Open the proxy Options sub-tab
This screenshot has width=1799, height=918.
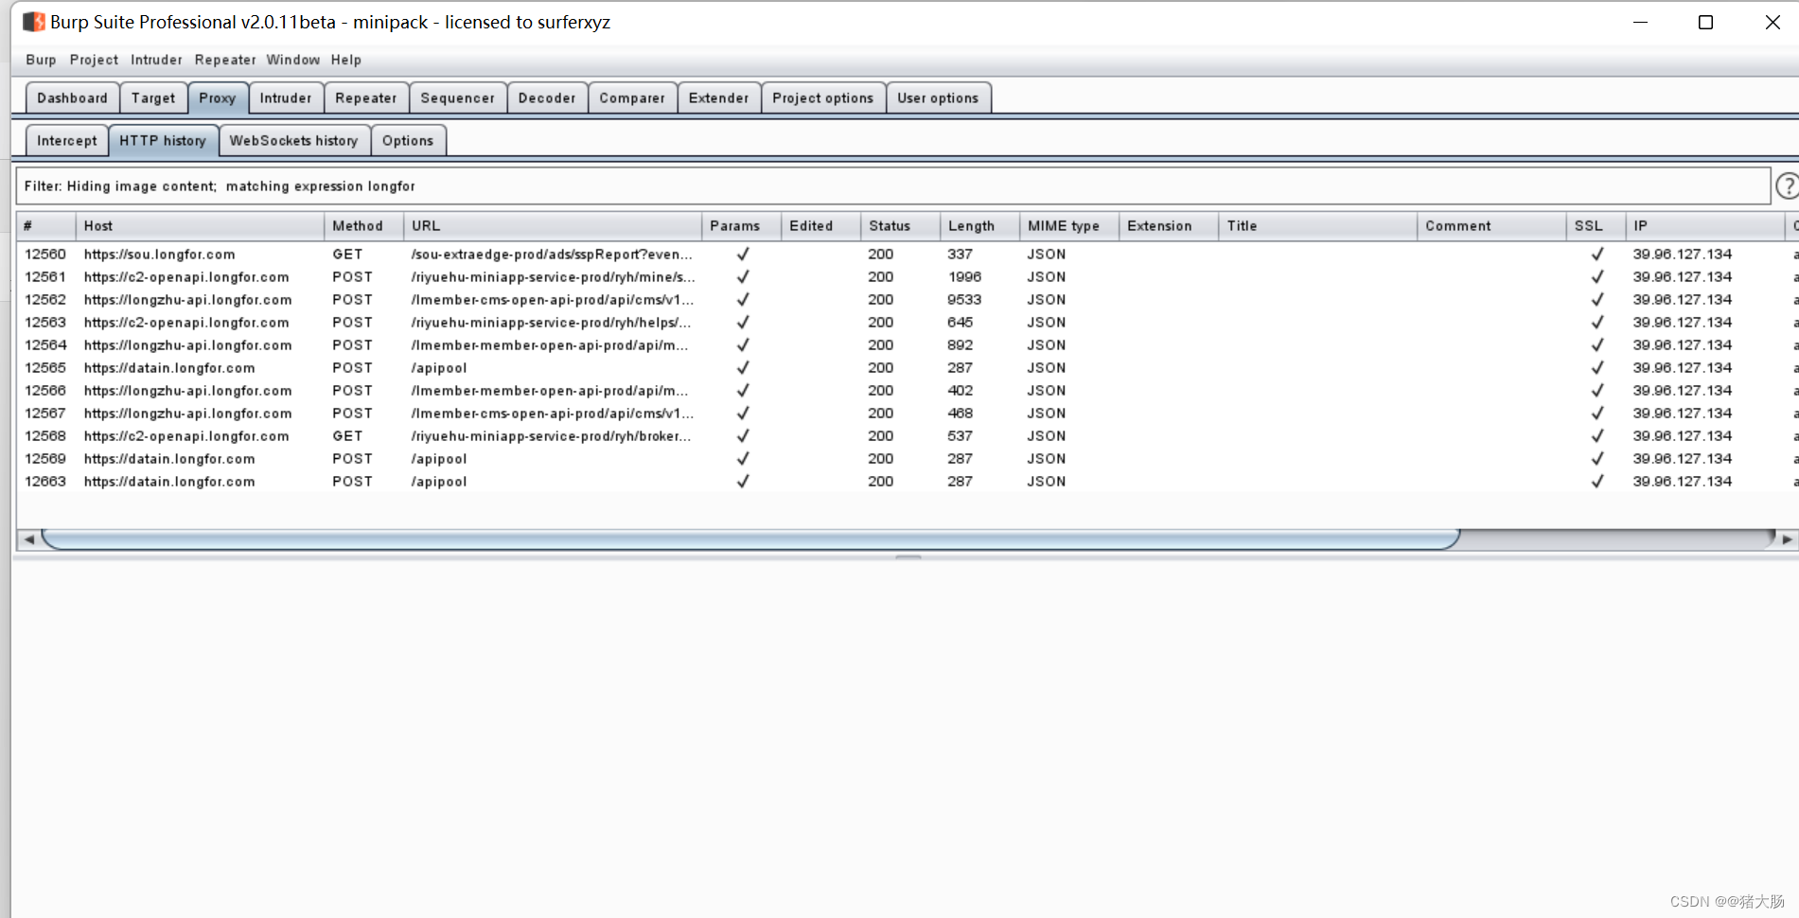(408, 140)
